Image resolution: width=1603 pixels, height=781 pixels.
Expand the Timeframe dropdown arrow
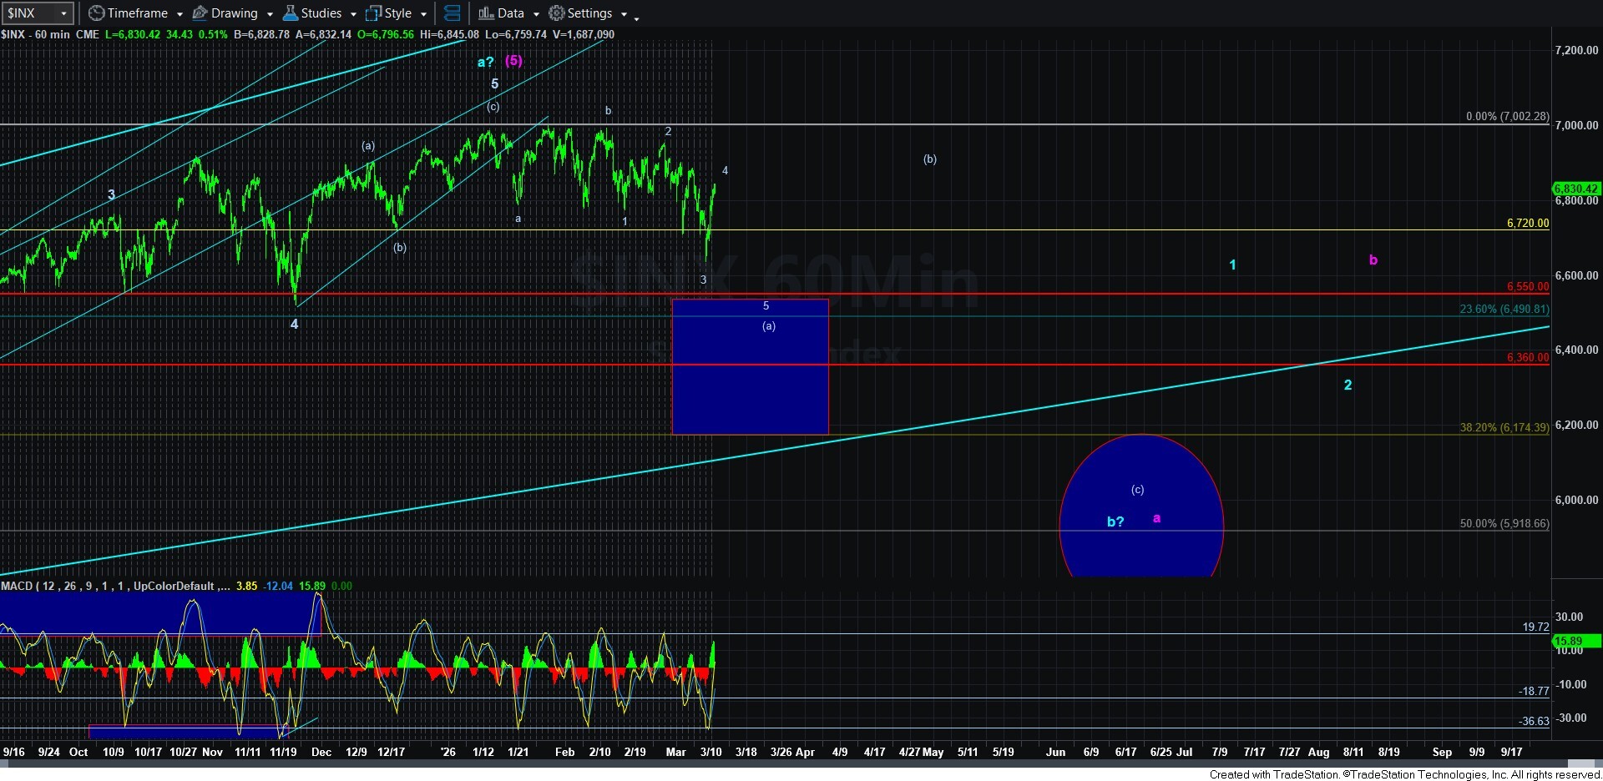point(180,14)
